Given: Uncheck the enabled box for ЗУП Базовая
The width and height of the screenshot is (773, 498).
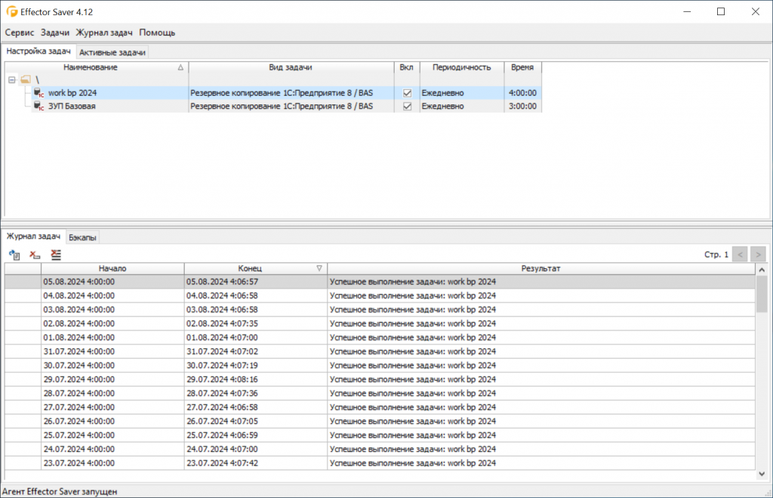Looking at the screenshot, I should (408, 107).
